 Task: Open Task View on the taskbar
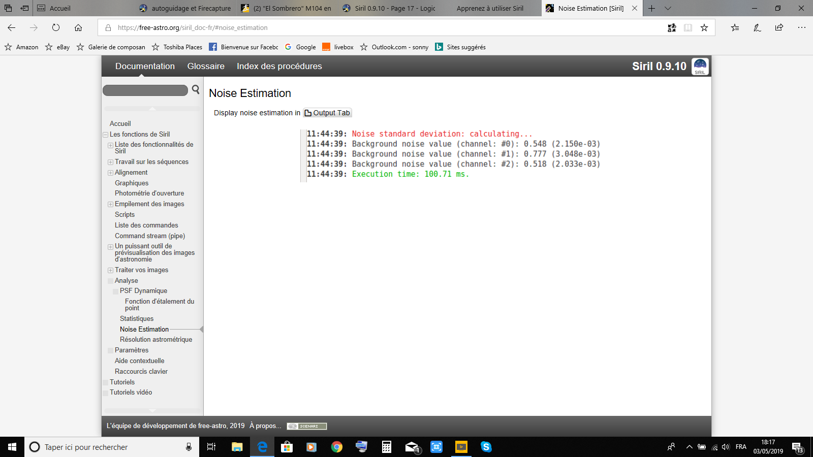click(211, 447)
